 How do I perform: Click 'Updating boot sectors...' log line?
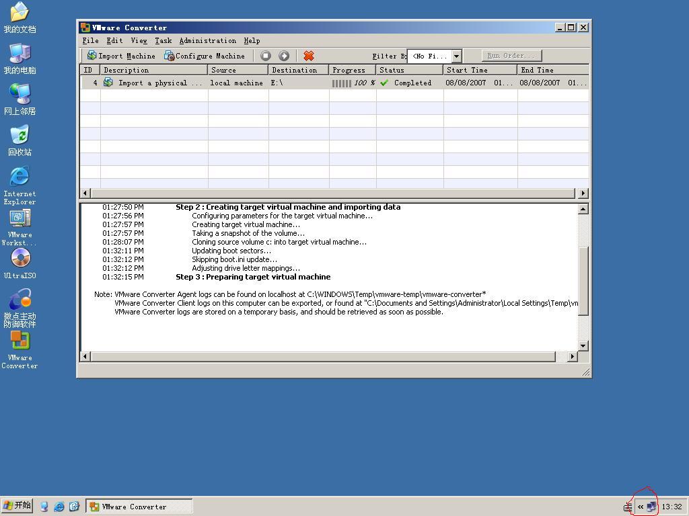(x=231, y=251)
